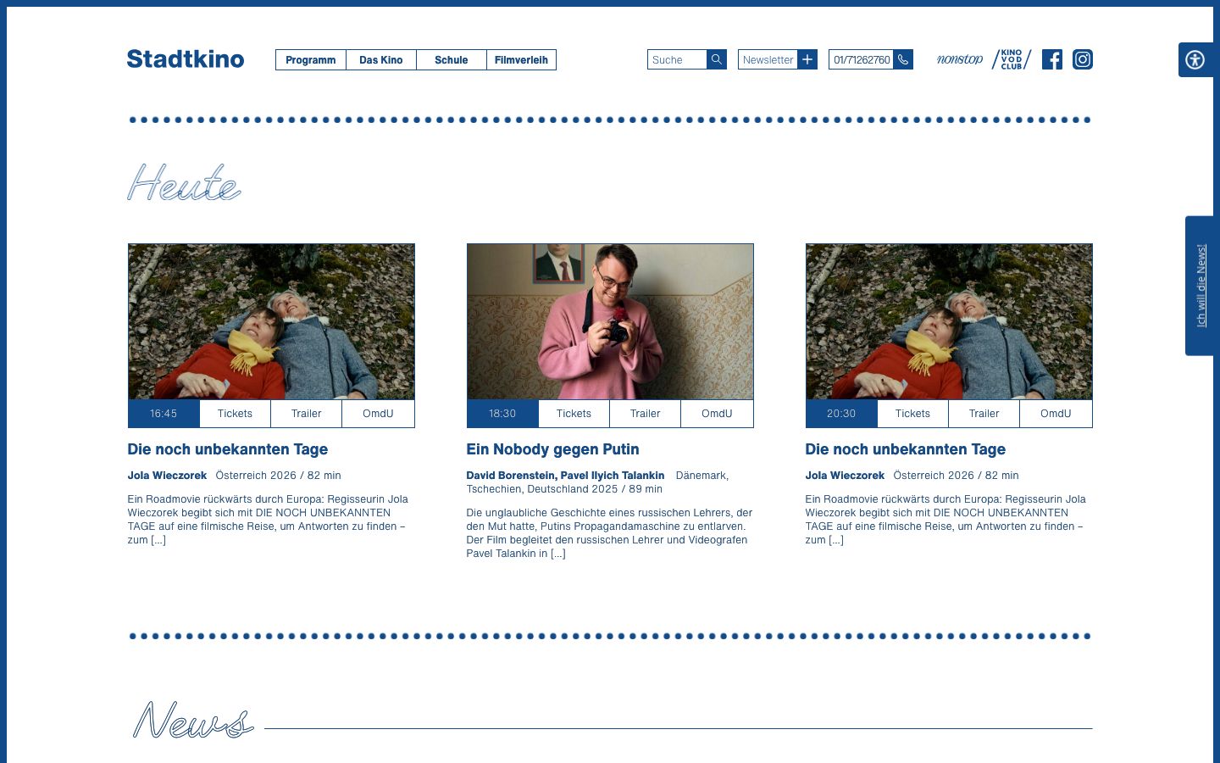This screenshot has width=1220, height=763.
Task: Open the film image above the 20:30 showtime
Action: (949, 321)
